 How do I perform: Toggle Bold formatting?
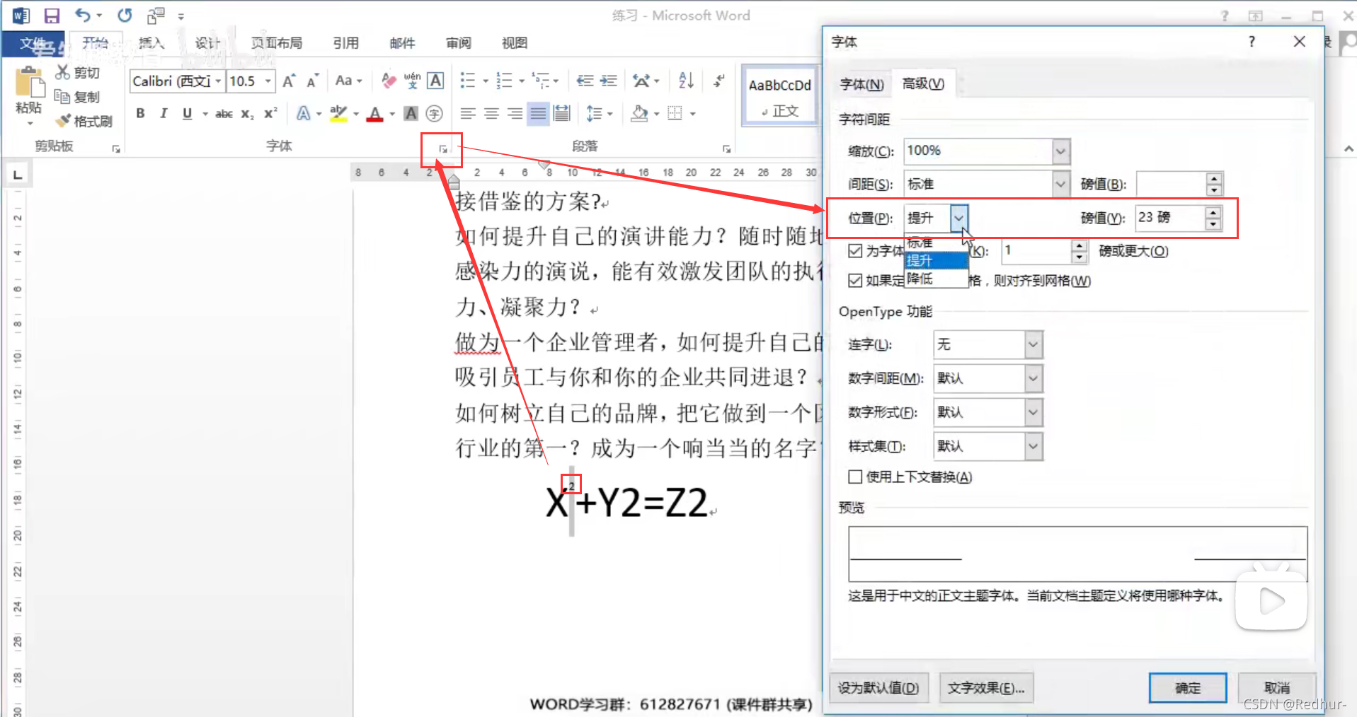click(x=139, y=113)
